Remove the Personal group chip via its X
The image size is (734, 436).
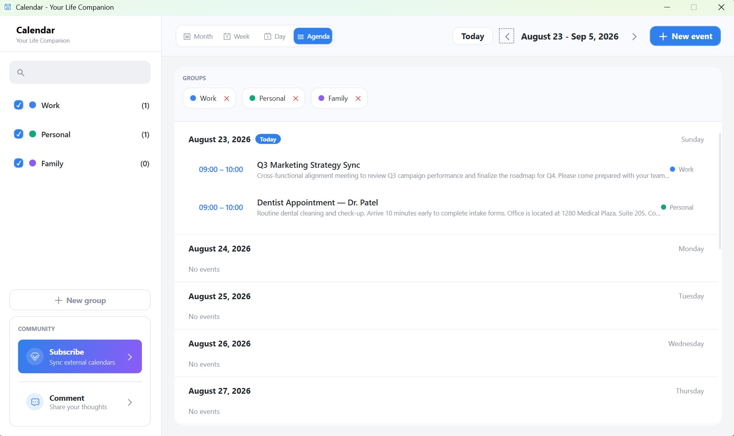coord(295,98)
